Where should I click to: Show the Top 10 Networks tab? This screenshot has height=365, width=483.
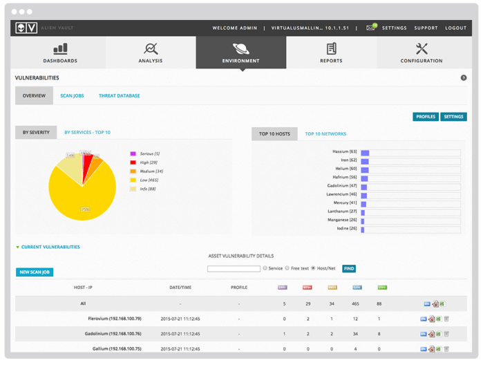click(325, 133)
